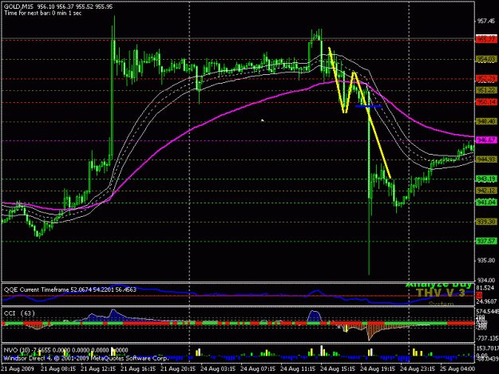
Task: Click the CCI (63) indicator label
Action: click(x=19, y=313)
